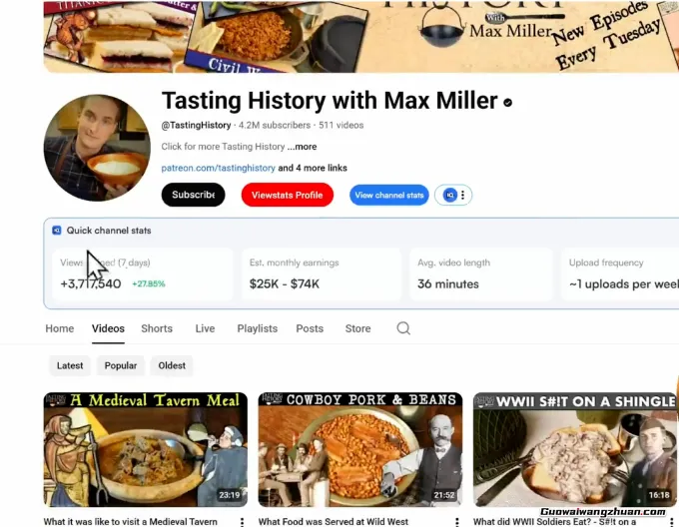This screenshot has width=679, height=527.
Task: Expand channel description with ...more
Action: click(302, 147)
